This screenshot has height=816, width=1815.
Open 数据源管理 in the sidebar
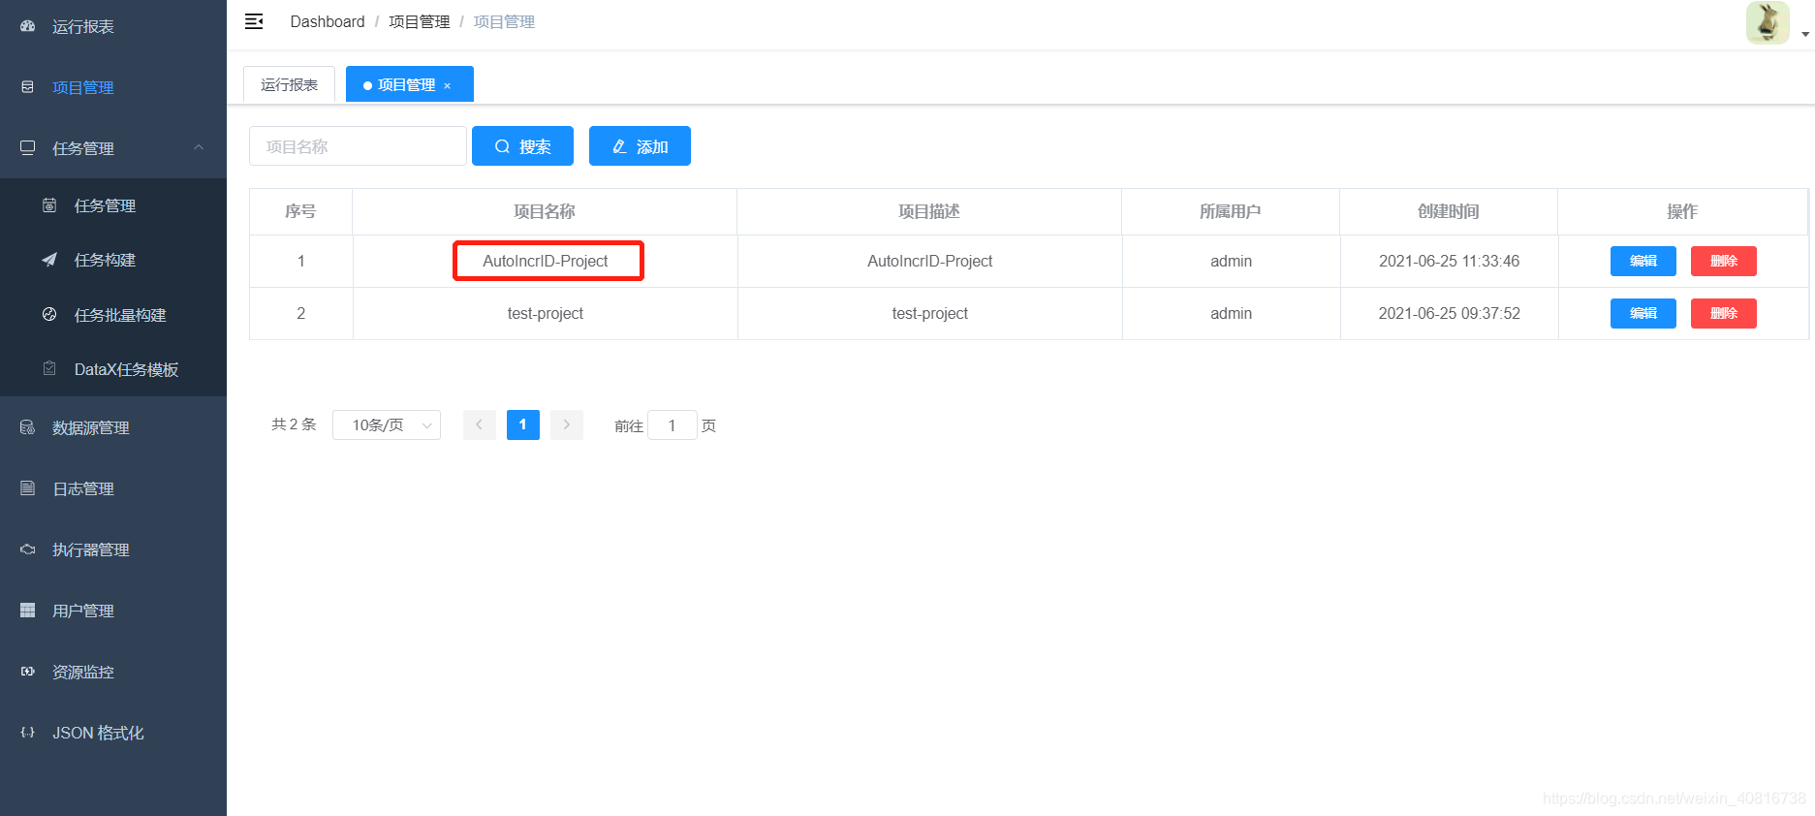coord(91,427)
